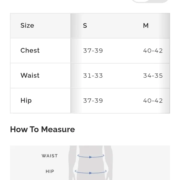Click the Hip row label in the table
Viewport: 180px width, 180px height.
pyautogui.click(x=26, y=101)
